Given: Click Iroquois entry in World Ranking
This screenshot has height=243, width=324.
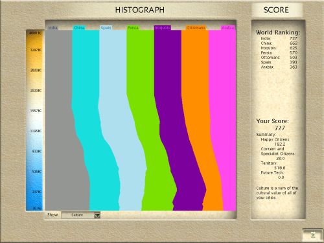Looking at the screenshot, I should point(279,48).
